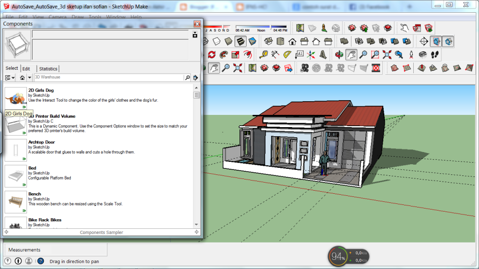Open Component Attributes icon
This screenshot has width=479, height=269.
click(429, 28)
